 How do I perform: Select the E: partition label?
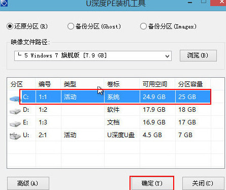click(25, 122)
